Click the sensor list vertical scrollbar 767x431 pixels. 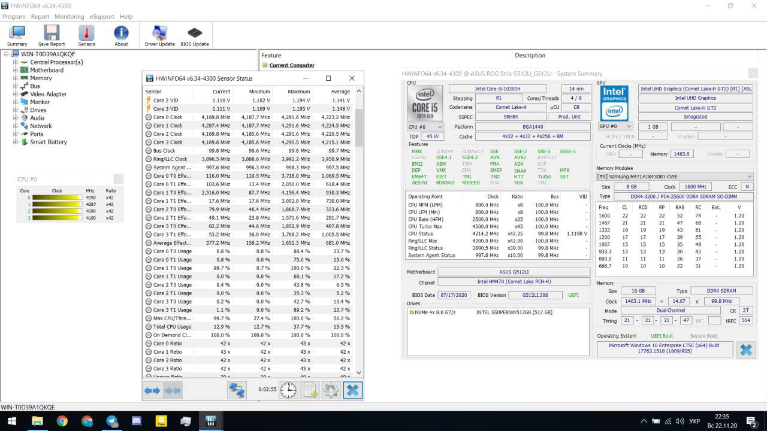pos(359,128)
